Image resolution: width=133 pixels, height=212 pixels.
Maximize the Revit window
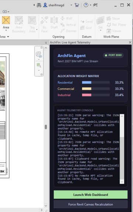tap(122, 5)
